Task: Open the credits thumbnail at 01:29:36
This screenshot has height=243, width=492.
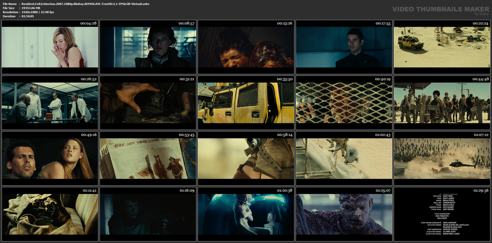Action: [x=442, y=214]
